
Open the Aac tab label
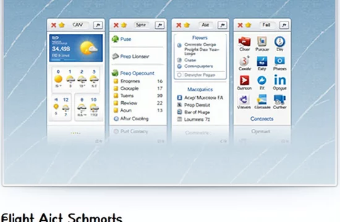coord(205,25)
